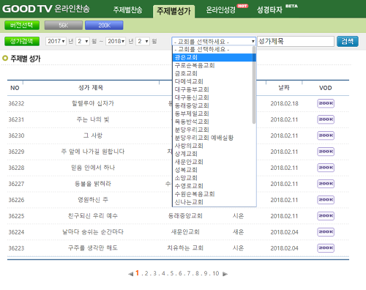The image size is (366, 290).
Task: Click 200K VOD icon for row 36232
Action: pyautogui.click(x=326, y=103)
